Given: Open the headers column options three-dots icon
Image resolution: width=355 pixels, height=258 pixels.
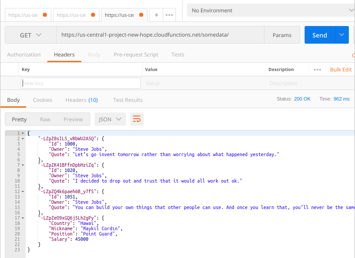Looking at the screenshot, I should pos(317,70).
